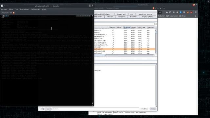Open the Preferencias menu in Konsole
The height and width of the screenshot is (118, 210).
coord(35,9)
